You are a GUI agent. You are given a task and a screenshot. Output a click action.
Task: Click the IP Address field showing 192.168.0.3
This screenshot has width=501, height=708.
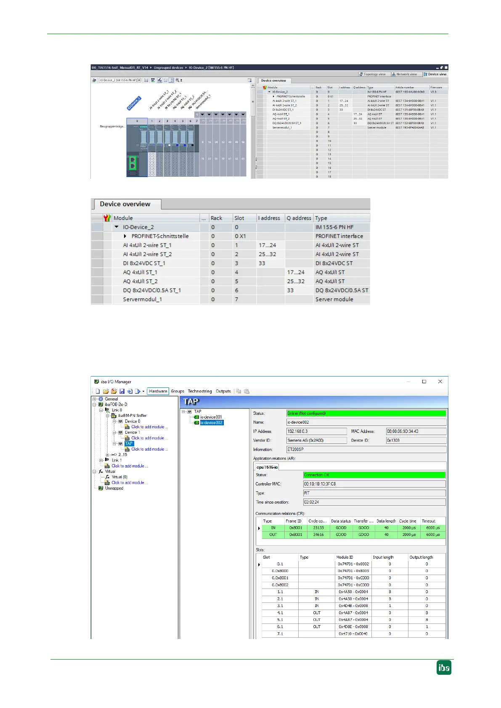click(x=317, y=432)
